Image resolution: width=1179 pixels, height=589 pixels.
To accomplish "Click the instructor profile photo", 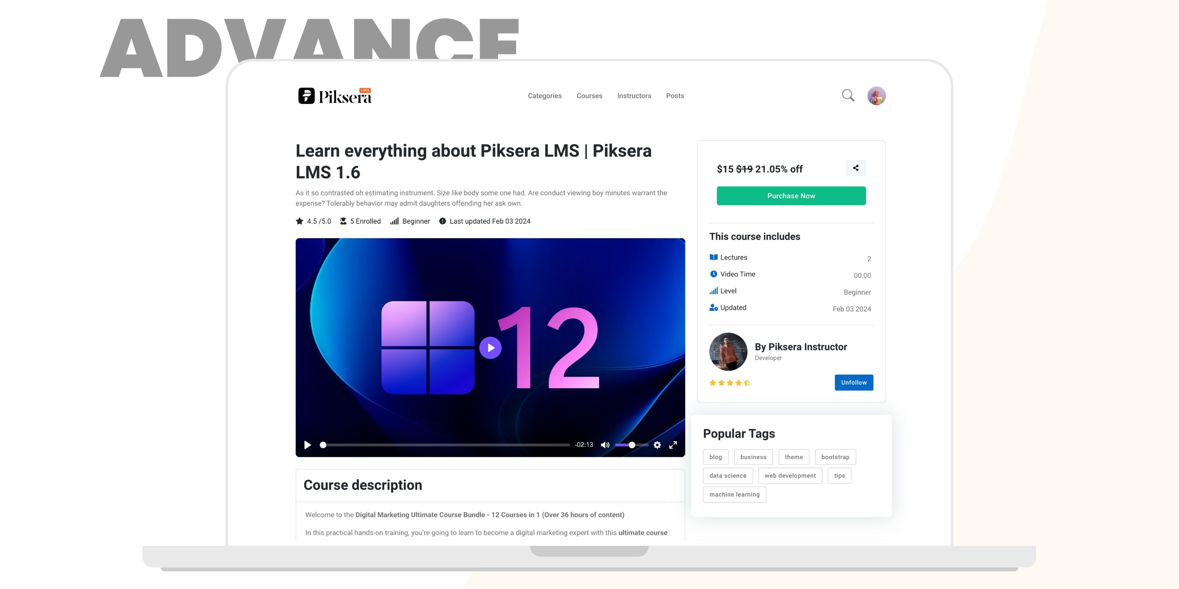I will [728, 352].
